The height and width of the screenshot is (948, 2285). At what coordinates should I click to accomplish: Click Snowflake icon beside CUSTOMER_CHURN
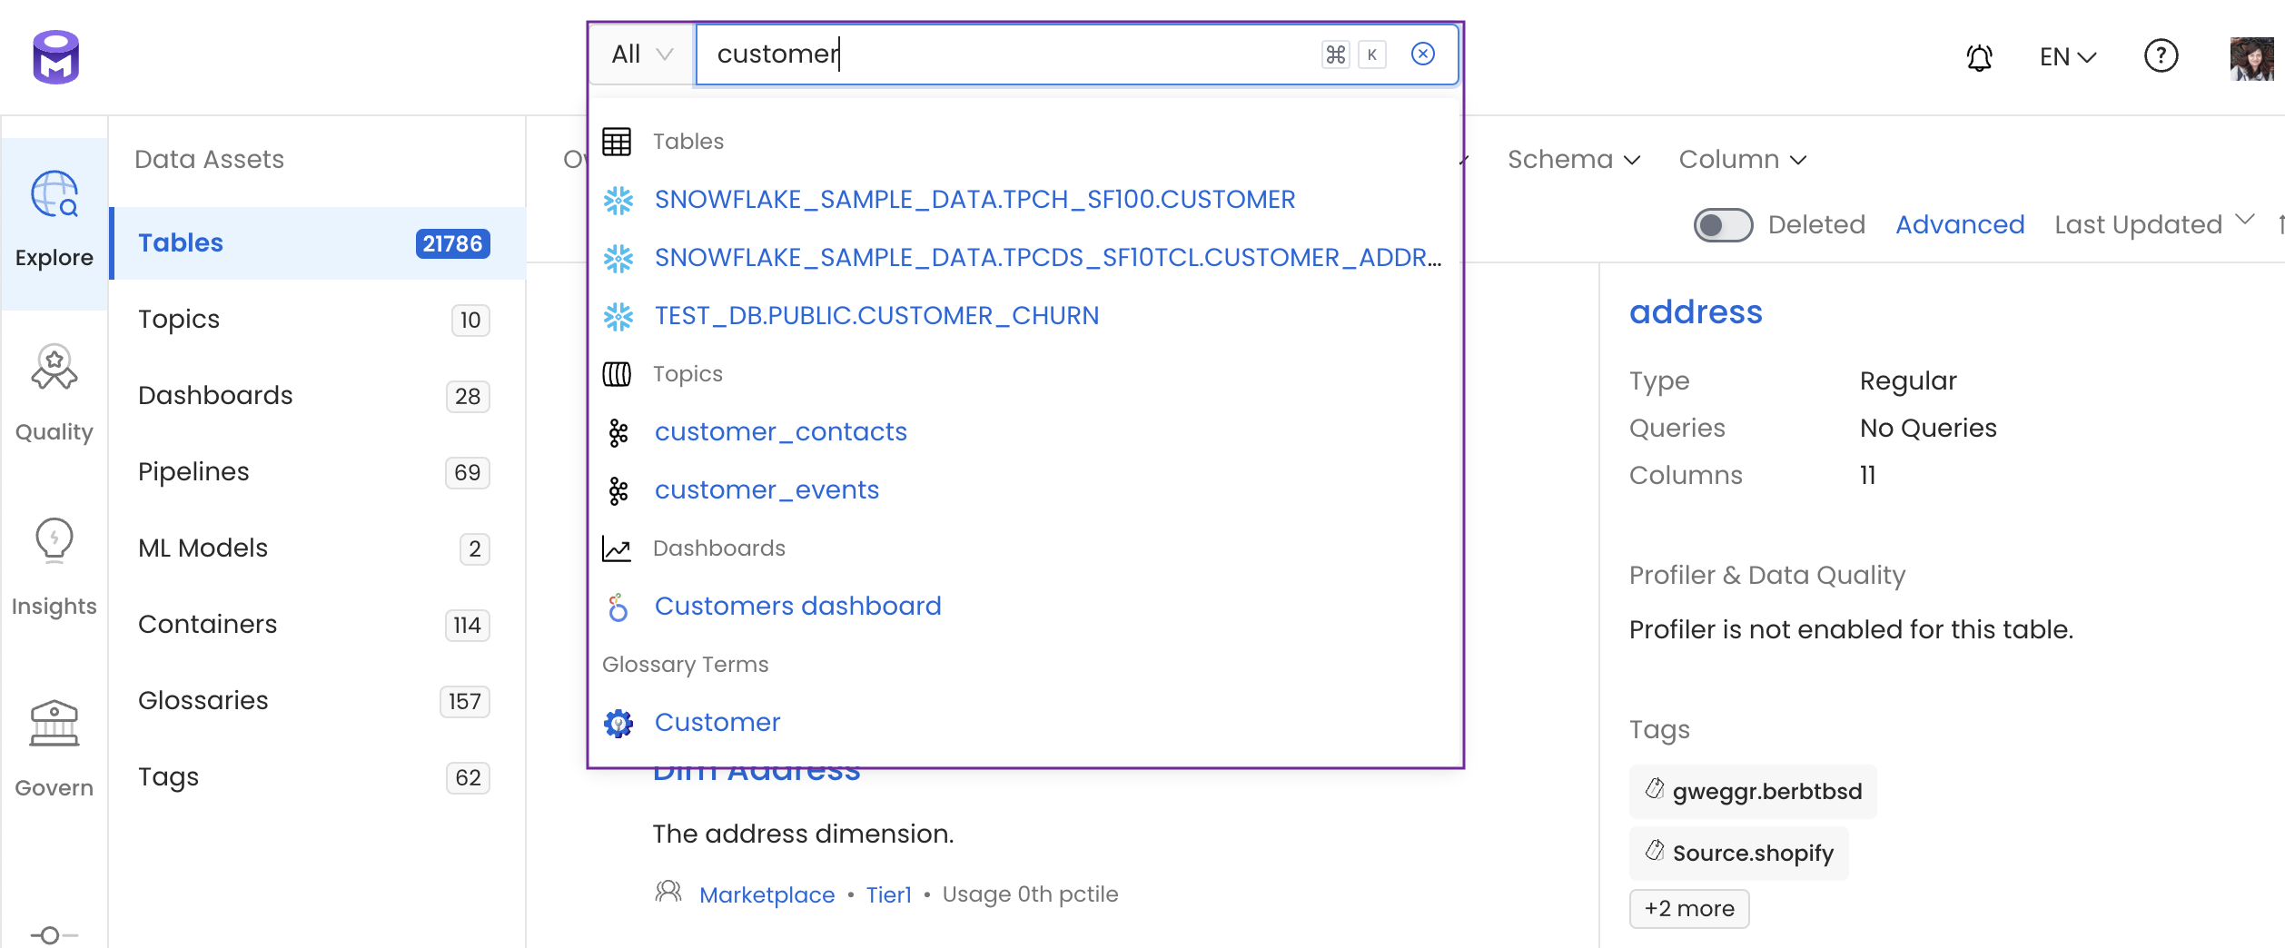(618, 316)
